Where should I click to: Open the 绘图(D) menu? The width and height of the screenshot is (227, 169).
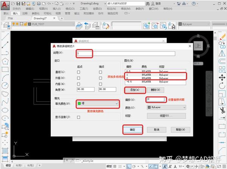pos(98,9)
